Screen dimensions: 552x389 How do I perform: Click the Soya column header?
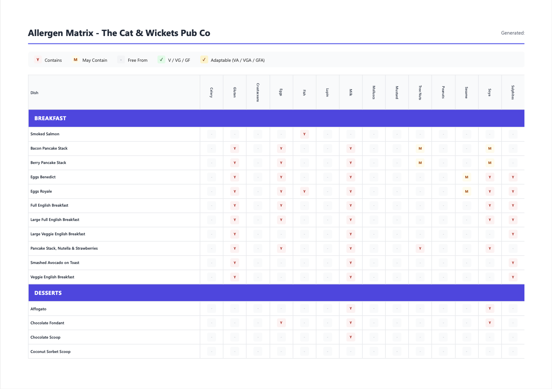490,93
